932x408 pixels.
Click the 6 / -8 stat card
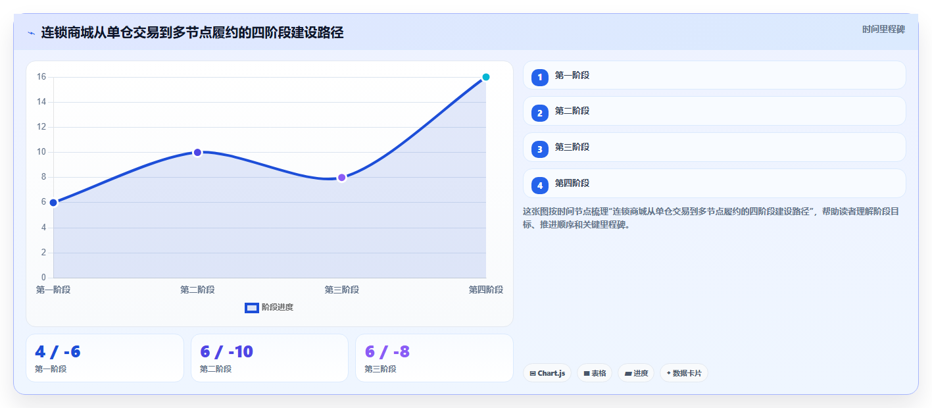(x=434, y=358)
